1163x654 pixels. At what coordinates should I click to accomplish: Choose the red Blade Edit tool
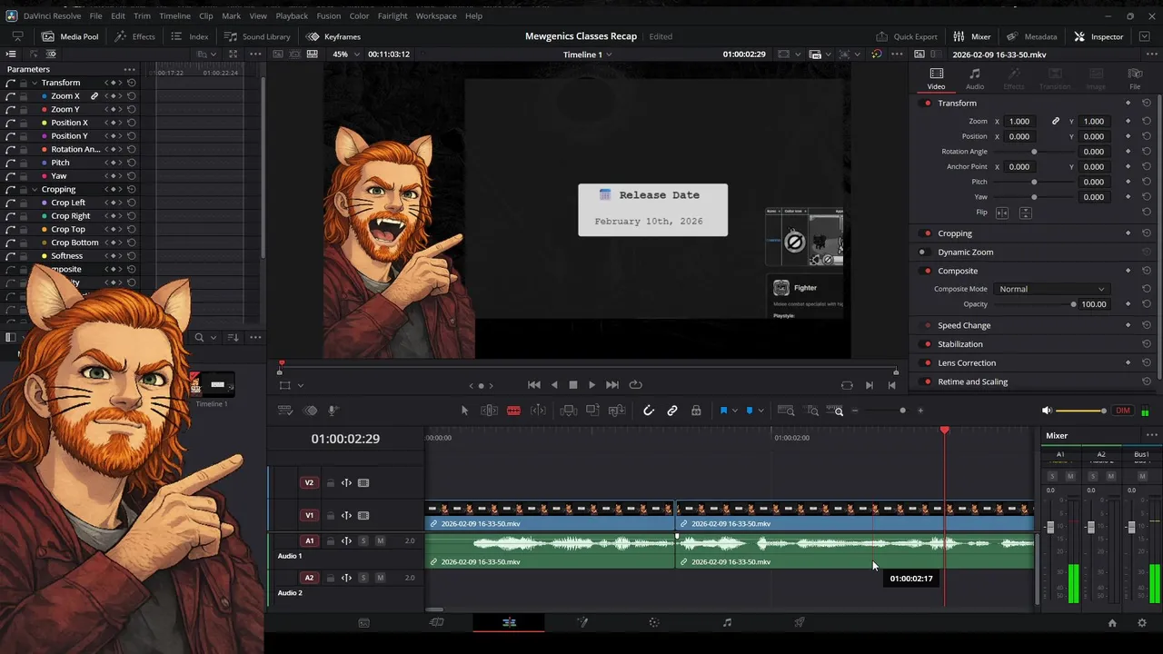pos(513,411)
